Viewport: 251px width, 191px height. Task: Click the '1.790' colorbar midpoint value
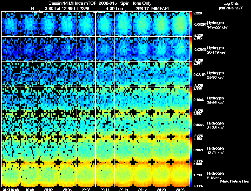pyautogui.click(x=198, y=175)
